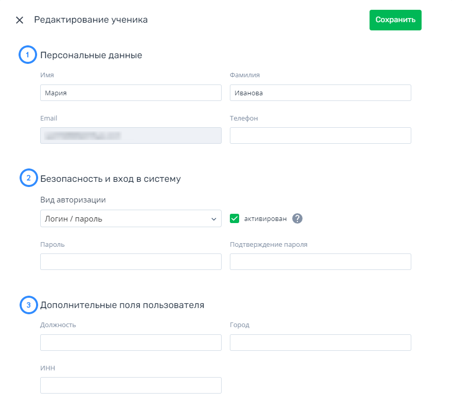Click the empty Телефон input
452x408 pixels.
320,135
